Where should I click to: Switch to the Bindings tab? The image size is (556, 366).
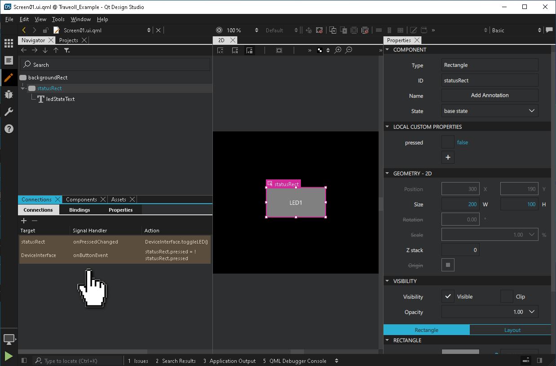tap(79, 210)
